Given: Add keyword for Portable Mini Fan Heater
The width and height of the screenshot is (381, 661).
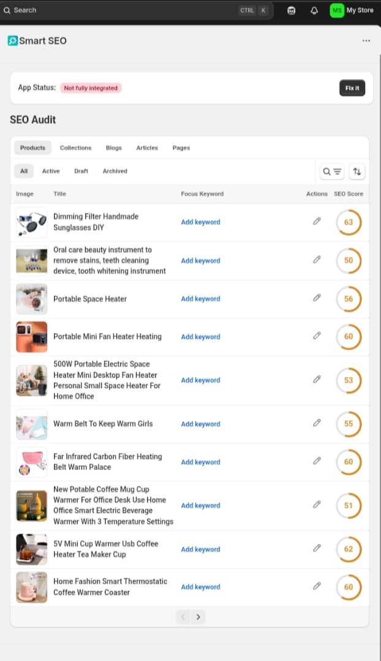Looking at the screenshot, I should (200, 337).
